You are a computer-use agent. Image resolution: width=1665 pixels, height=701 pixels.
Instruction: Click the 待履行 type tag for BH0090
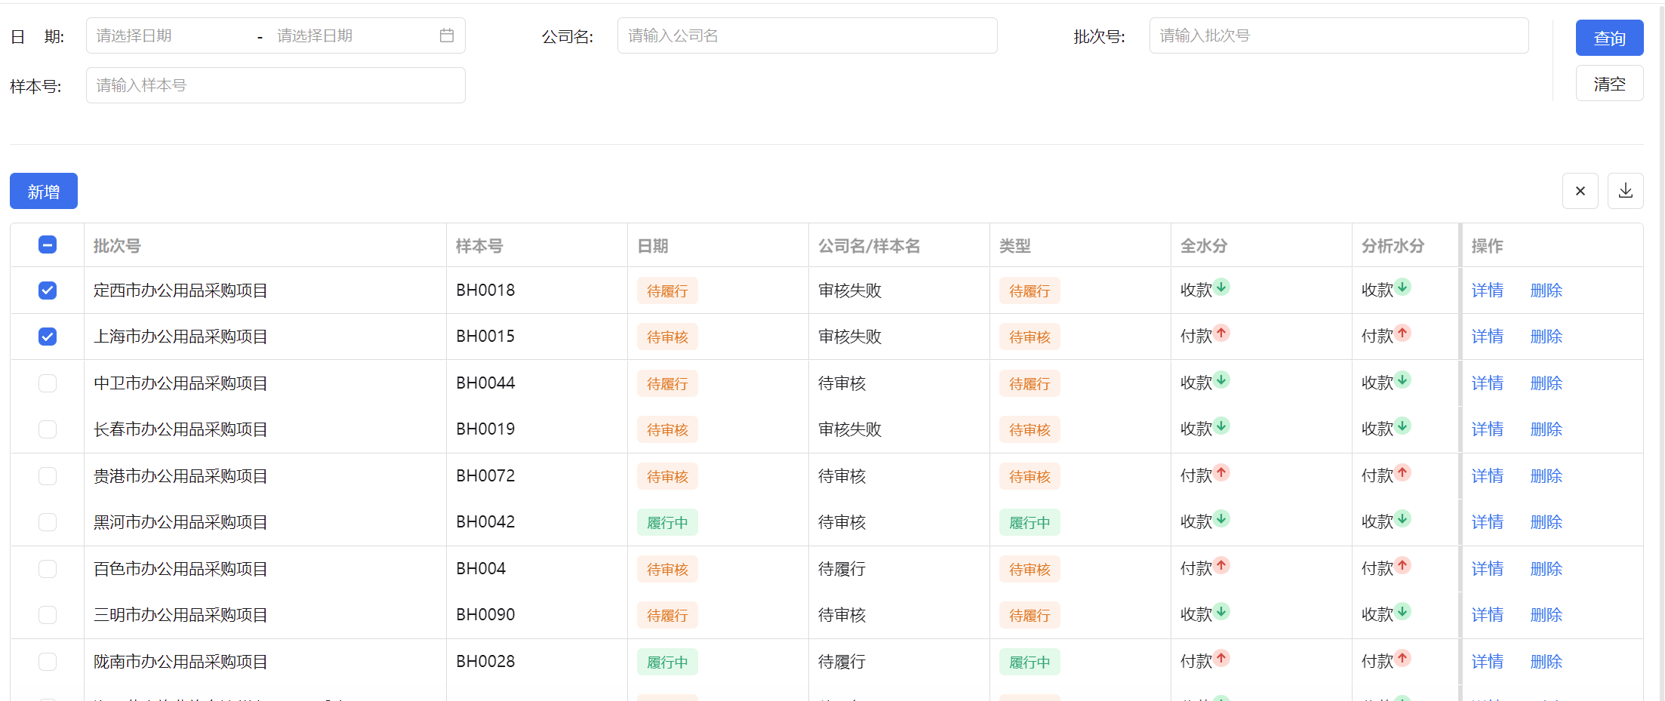(x=1029, y=615)
